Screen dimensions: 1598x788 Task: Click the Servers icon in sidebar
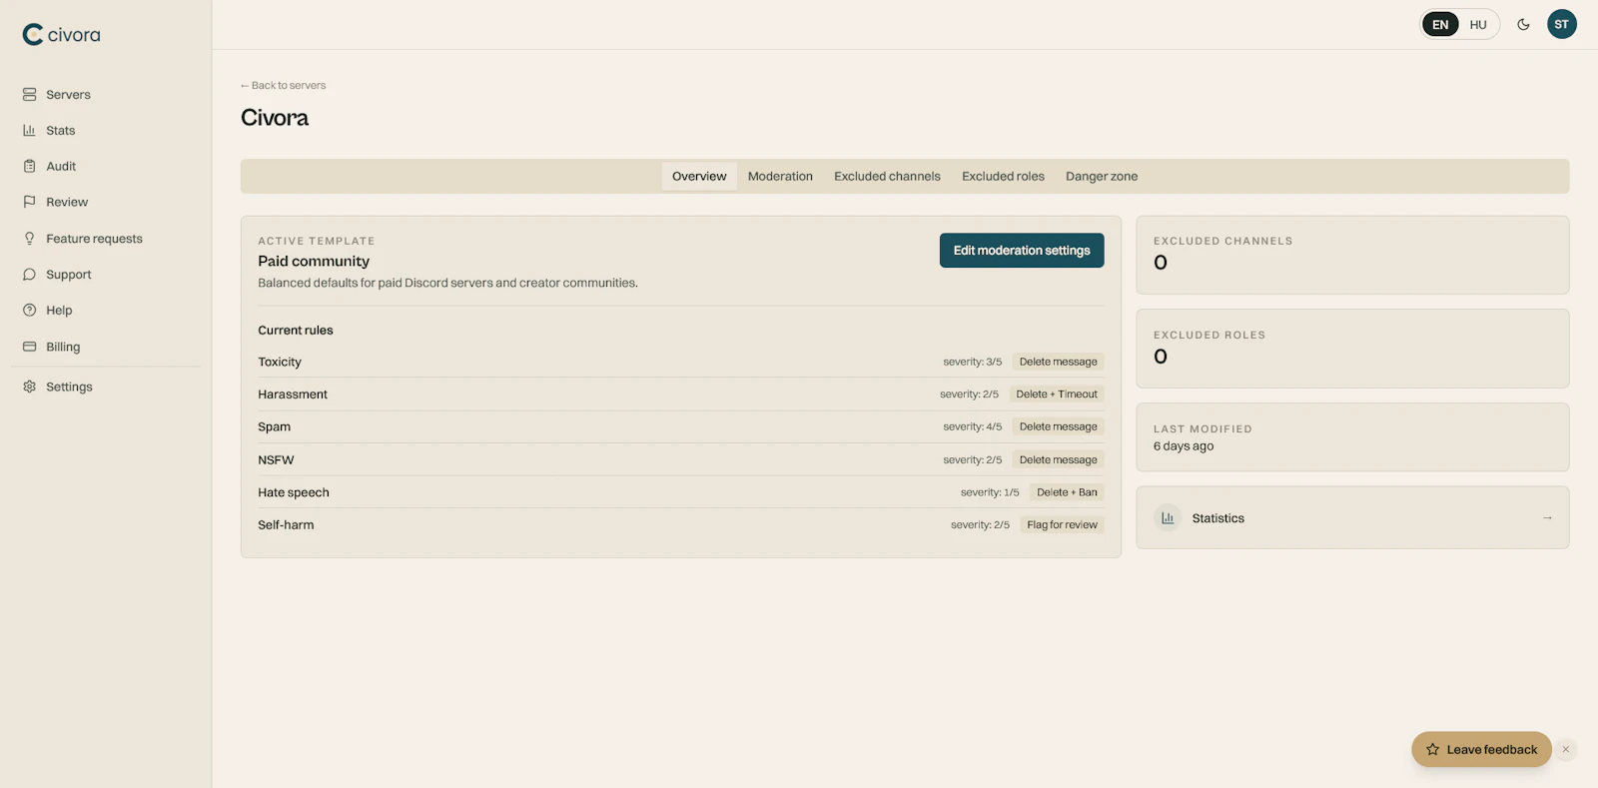[x=29, y=95]
